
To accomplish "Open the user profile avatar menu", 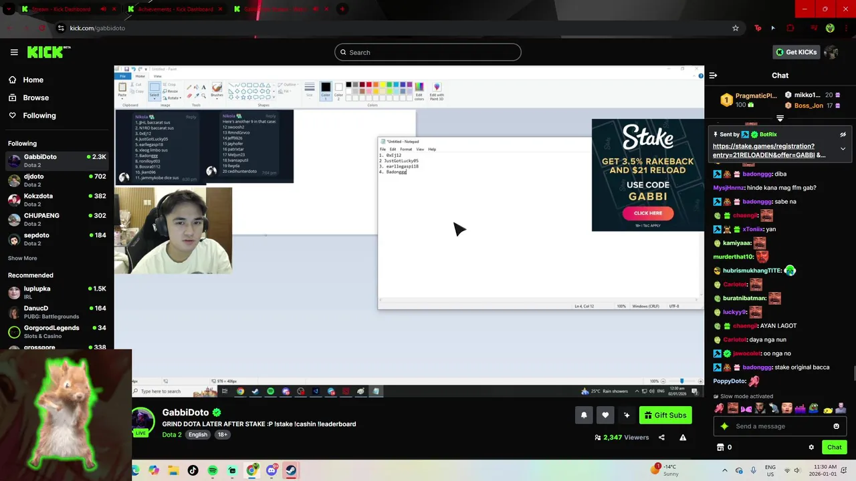I will (x=831, y=52).
